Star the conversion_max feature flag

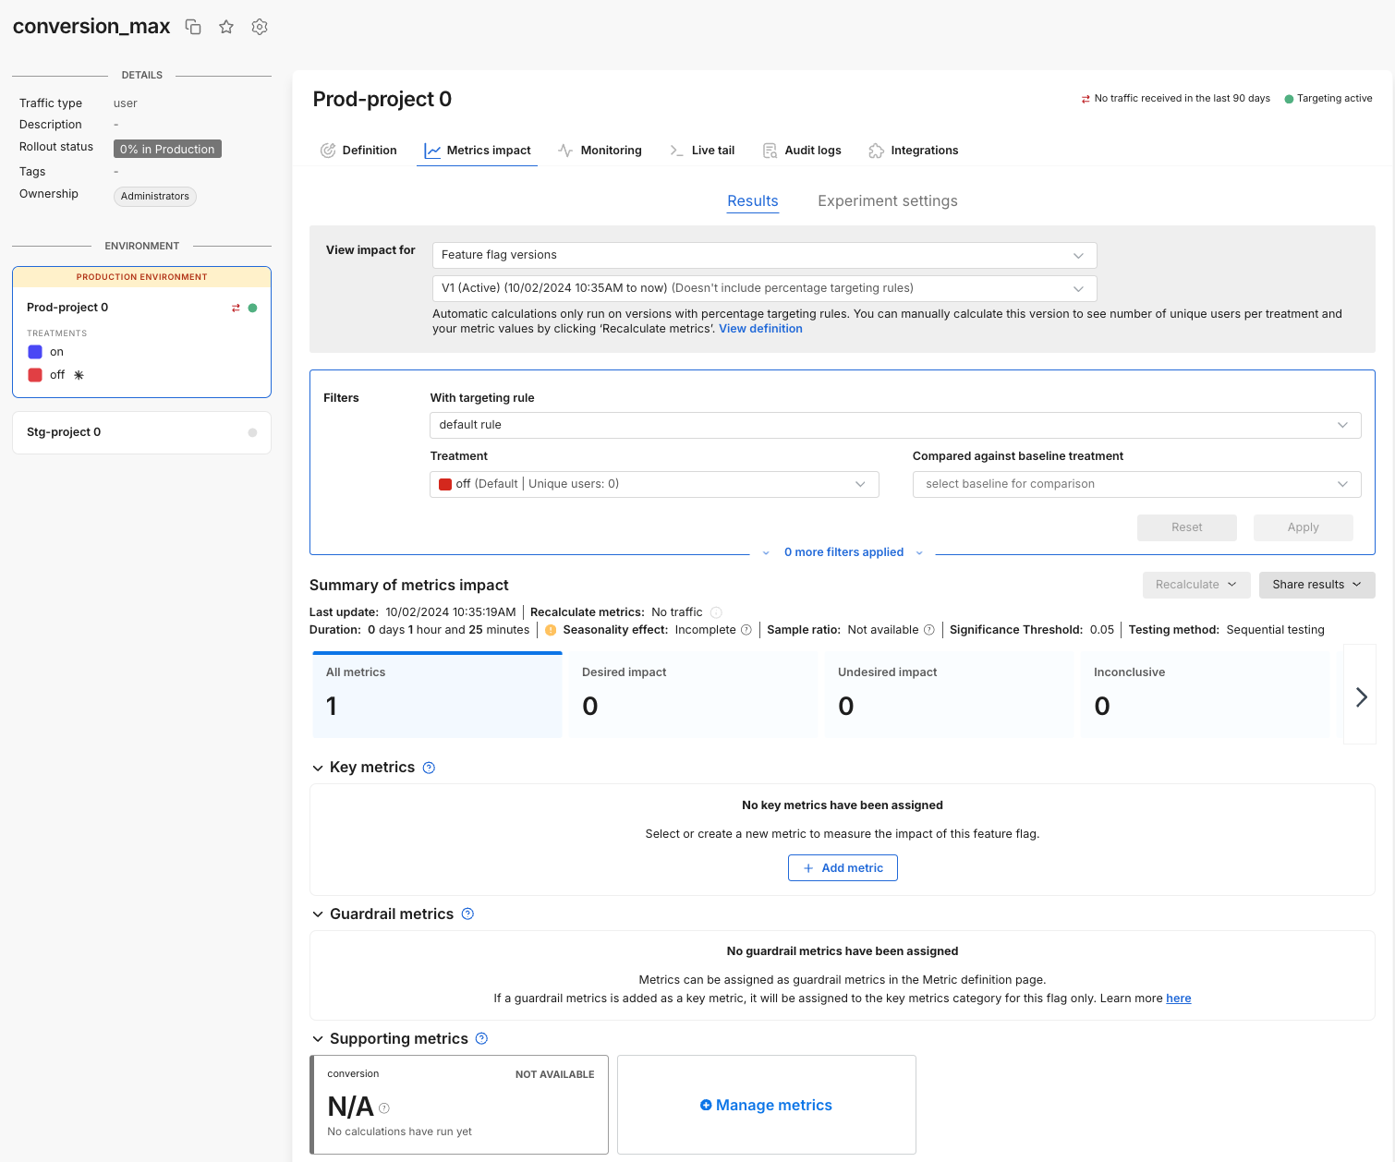click(226, 27)
